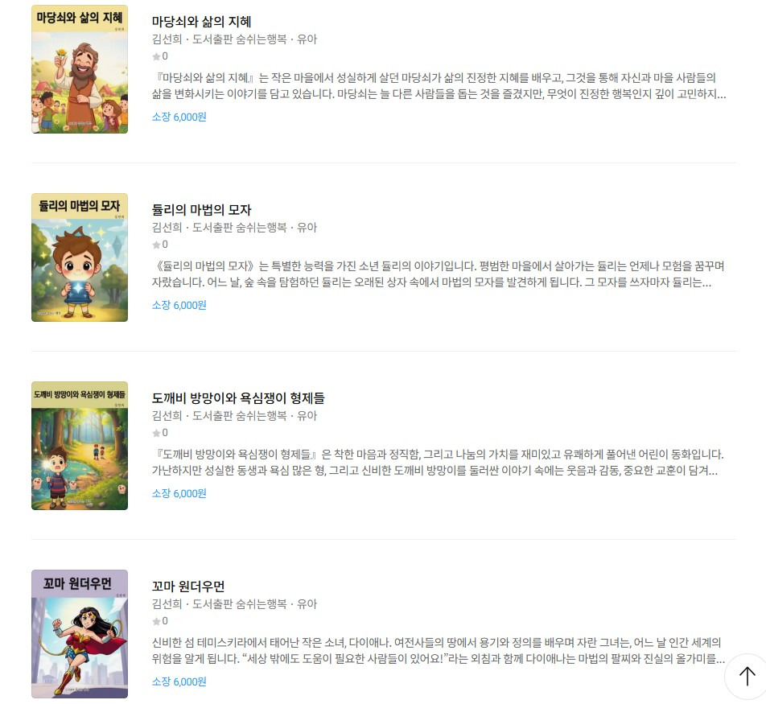
Task: Click the star rating icon for 꼬마 원더우먼
Action: pos(156,621)
